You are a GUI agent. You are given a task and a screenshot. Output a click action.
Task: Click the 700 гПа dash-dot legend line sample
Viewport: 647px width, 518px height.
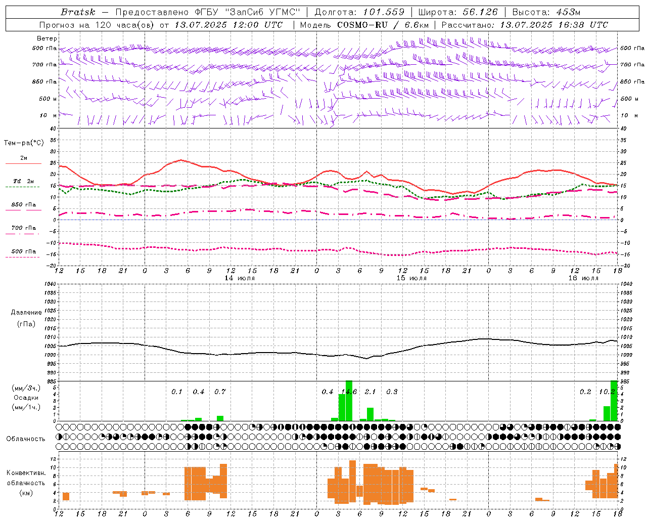[x=23, y=234]
